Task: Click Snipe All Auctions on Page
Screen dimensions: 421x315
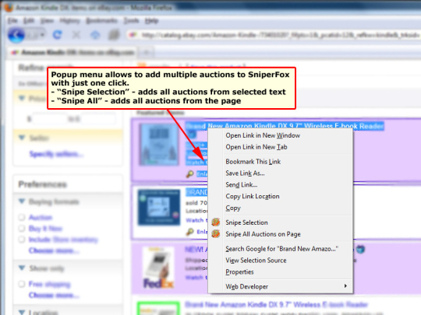Action: tap(263, 234)
